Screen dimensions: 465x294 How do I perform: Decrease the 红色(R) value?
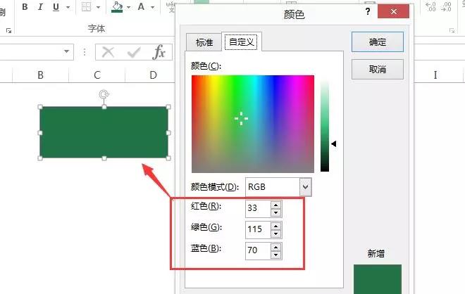(x=275, y=212)
